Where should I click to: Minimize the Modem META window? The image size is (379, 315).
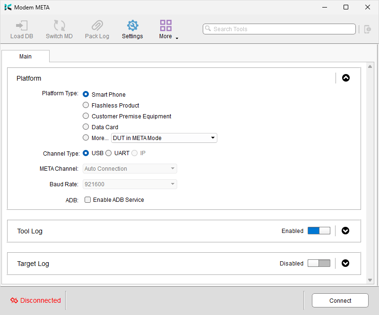click(x=325, y=7)
